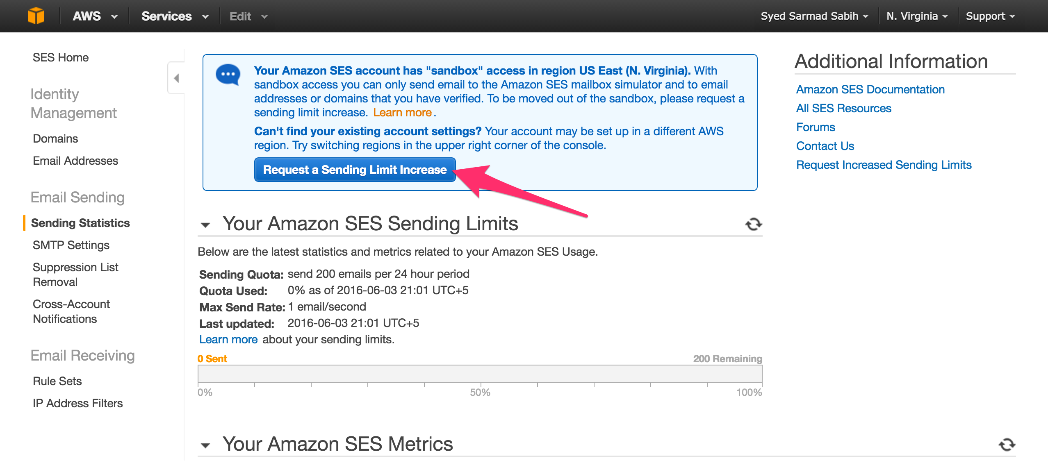
Task: Click the blue chat bubble info icon
Action: tap(228, 75)
